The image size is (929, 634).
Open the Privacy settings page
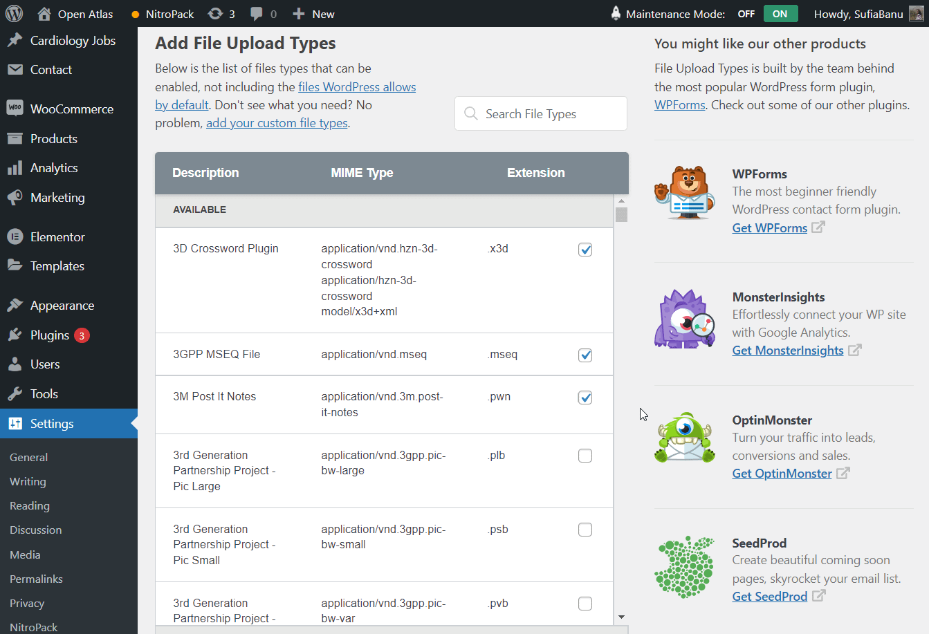[x=27, y=603]
